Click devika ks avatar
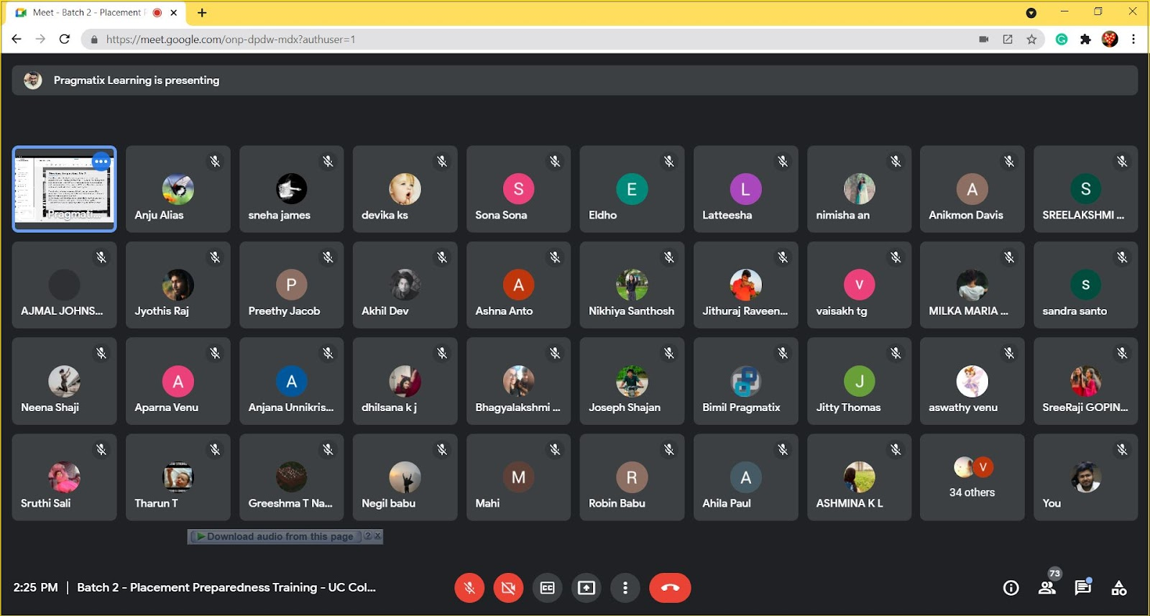Viewport: 1150px width, 616px height. point(405,189)
